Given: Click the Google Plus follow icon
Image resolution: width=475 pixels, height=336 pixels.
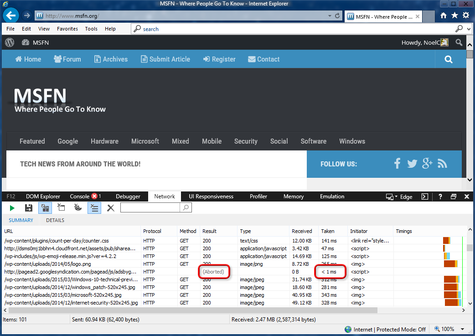Looking at the screenshot, I should coord(427,163).
